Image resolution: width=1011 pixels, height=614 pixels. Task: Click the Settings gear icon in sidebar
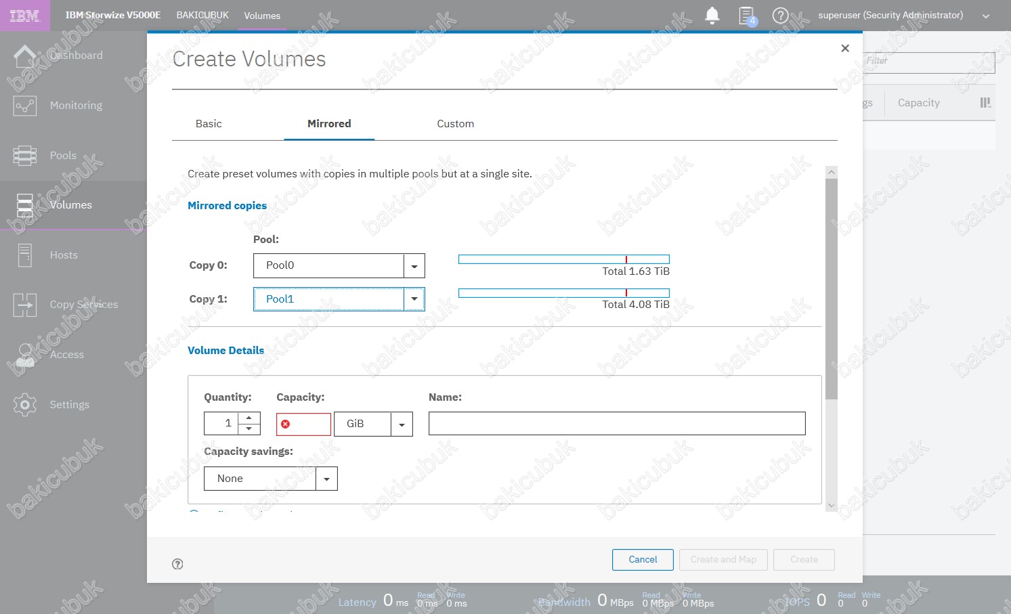coord(25,405)
